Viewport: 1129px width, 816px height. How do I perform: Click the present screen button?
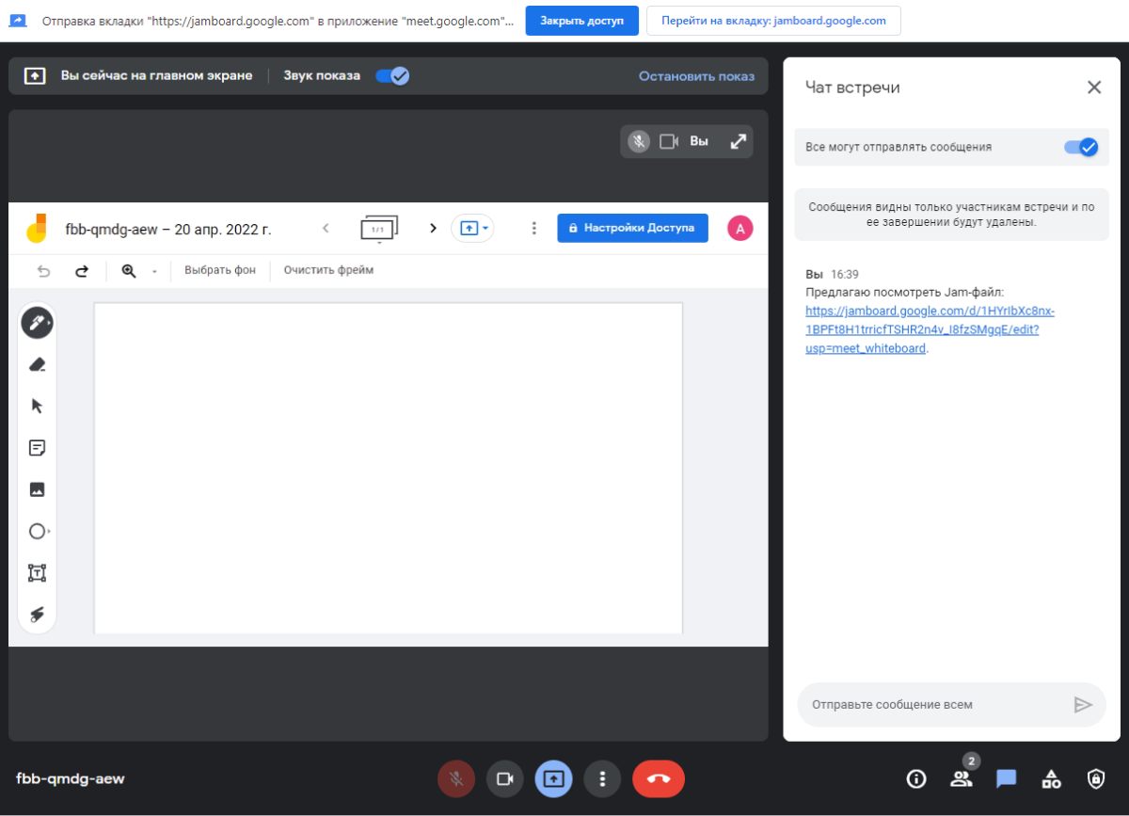click(x=553, y=778)
